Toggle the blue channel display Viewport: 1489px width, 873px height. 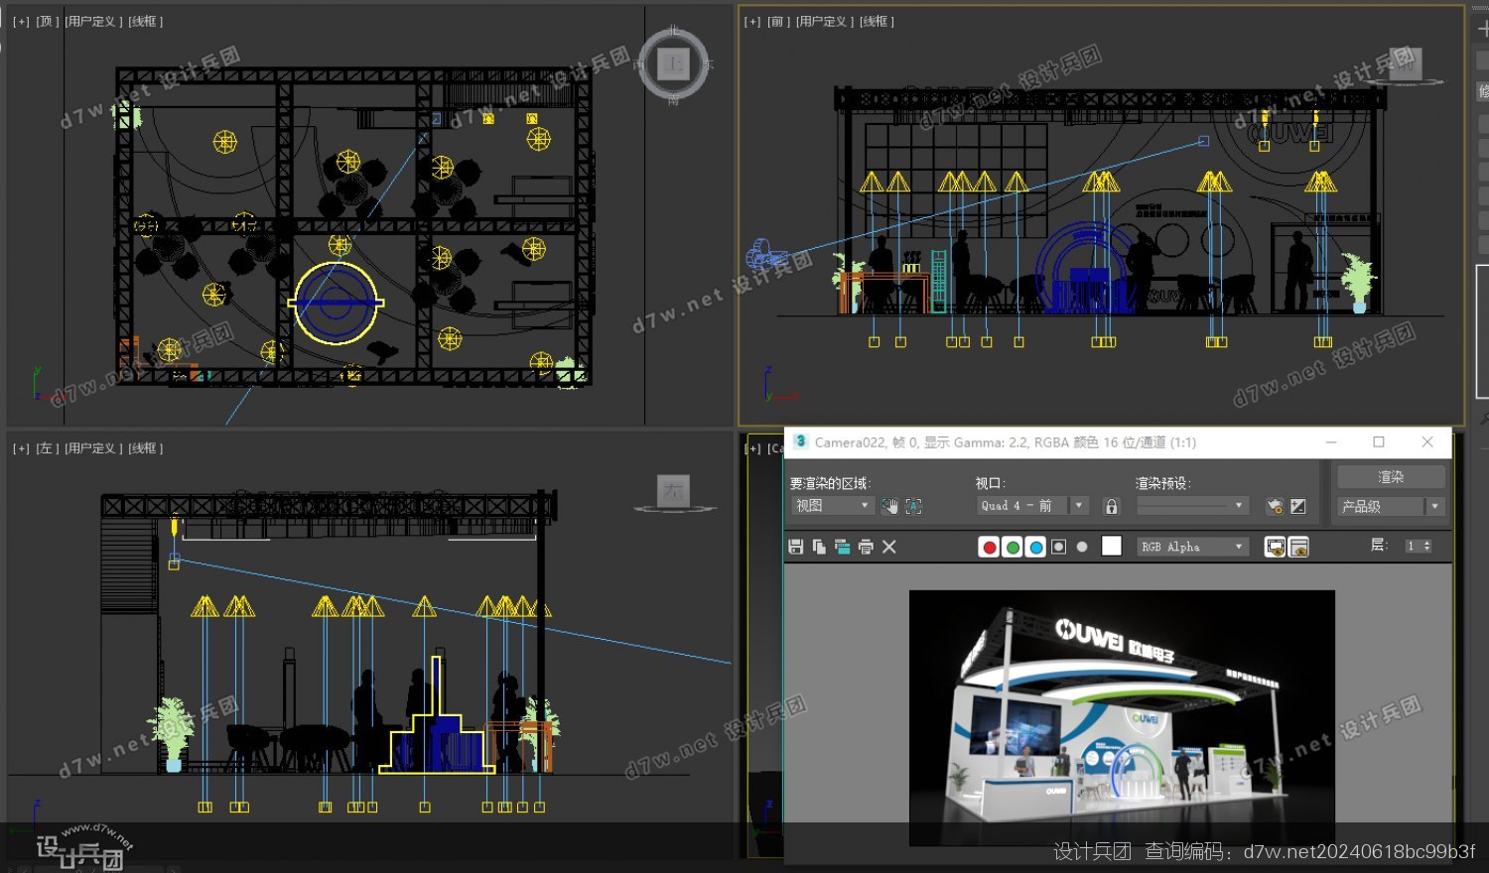1036,547
